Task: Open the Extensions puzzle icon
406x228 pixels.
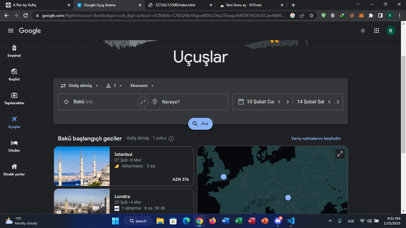Action: (371, 15)
